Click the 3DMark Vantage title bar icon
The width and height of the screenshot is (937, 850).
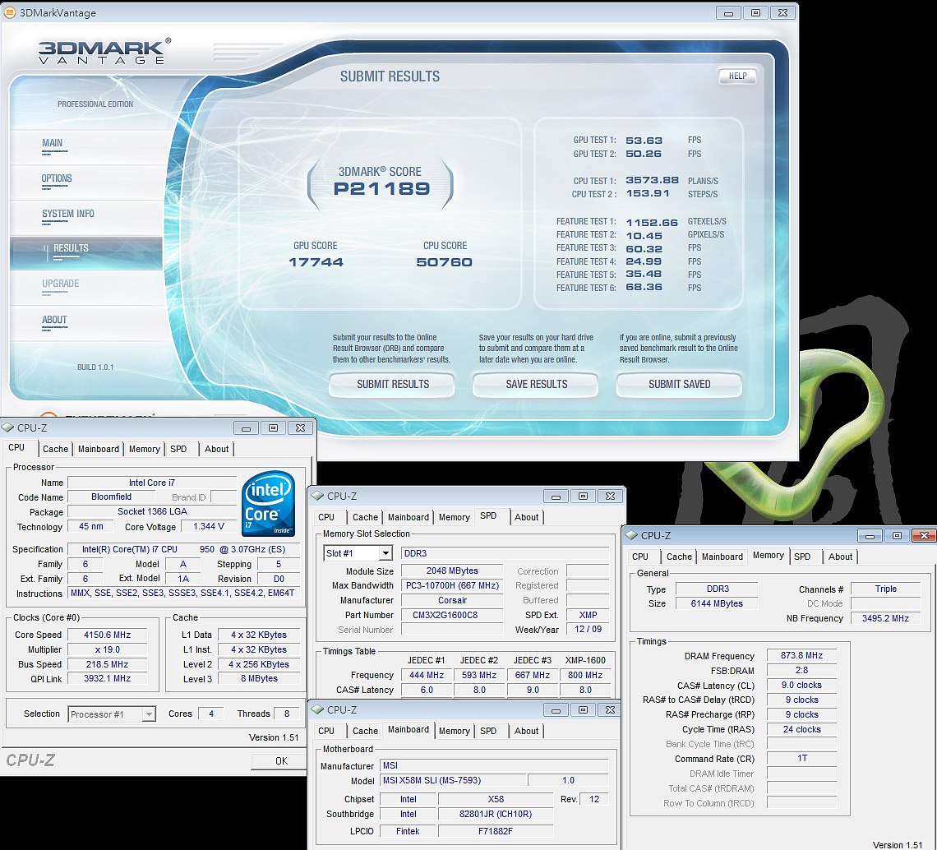(x=10, y=12)
